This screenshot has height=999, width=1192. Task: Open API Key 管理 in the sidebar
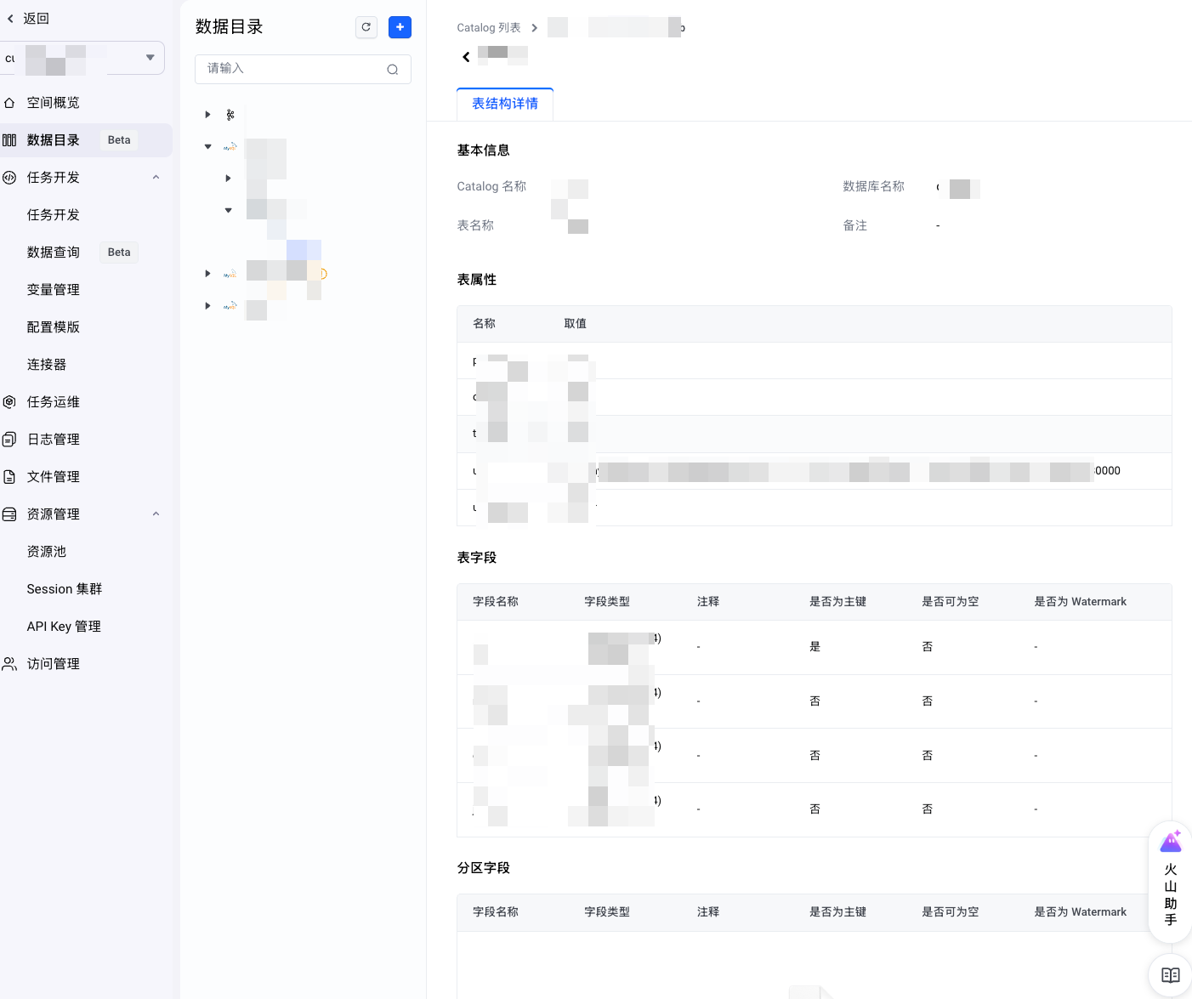click(x=64, y=627)
